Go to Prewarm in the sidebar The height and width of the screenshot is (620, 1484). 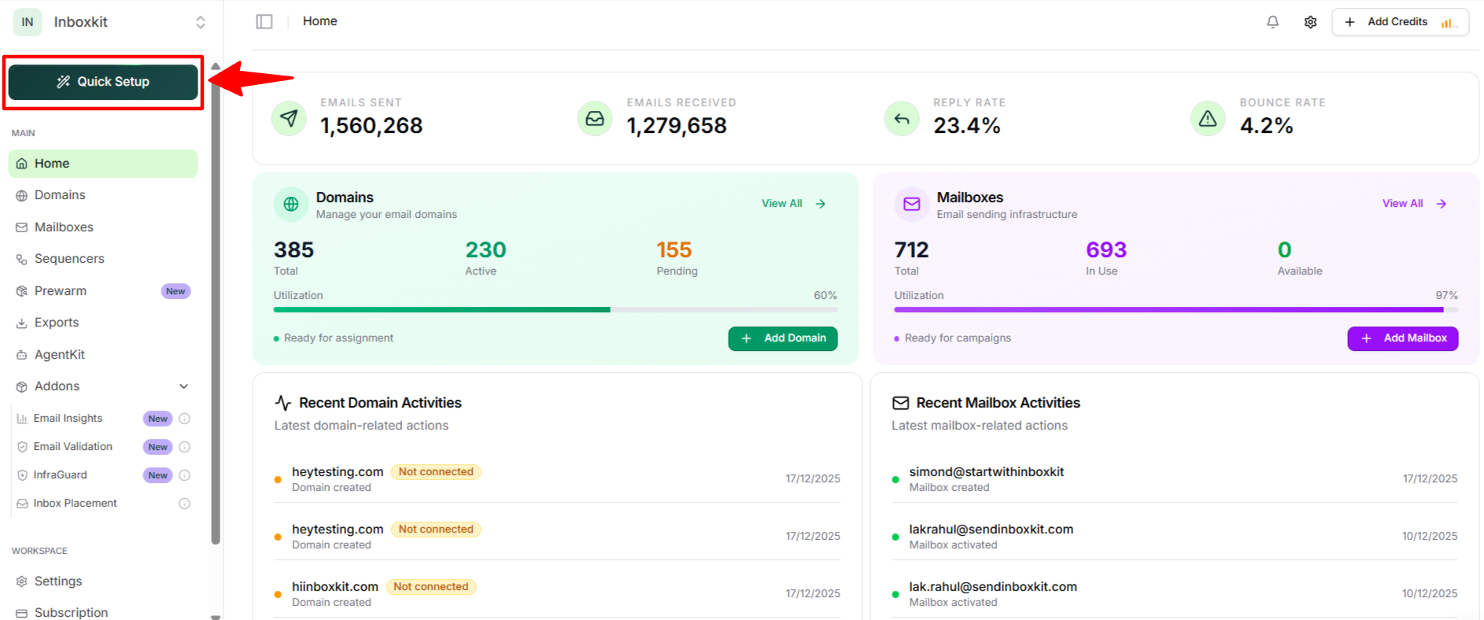(x=61, y=291)
